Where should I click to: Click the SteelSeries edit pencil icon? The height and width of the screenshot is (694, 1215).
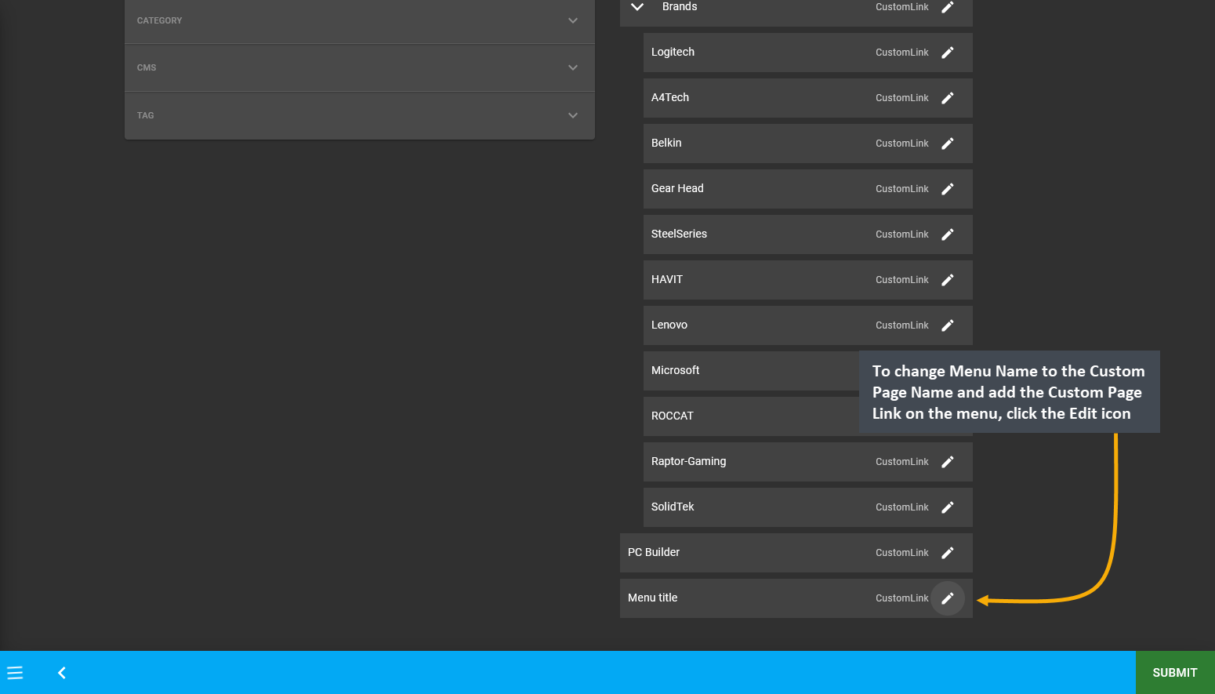(947, 234)
